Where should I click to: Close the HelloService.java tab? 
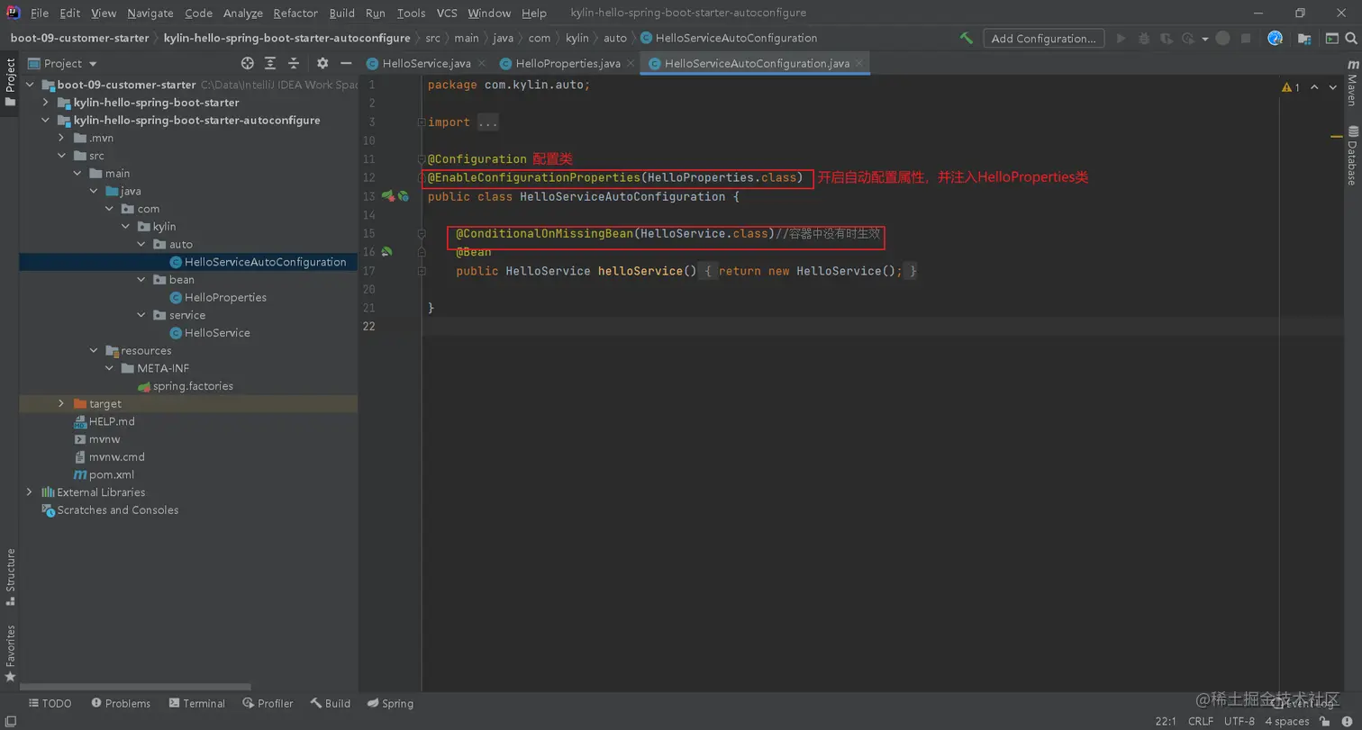[x=481, y=63]
